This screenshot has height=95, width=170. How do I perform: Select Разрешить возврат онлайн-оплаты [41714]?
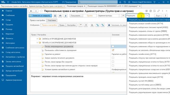pos(146,23)
